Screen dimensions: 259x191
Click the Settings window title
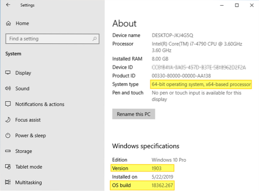click(x=27, y=5)
